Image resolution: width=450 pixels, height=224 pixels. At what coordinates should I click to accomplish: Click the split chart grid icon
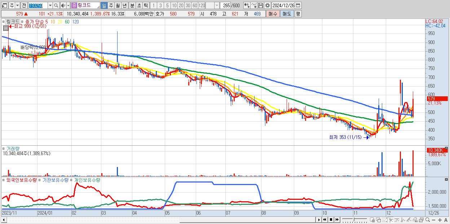[x=372, y=220]
